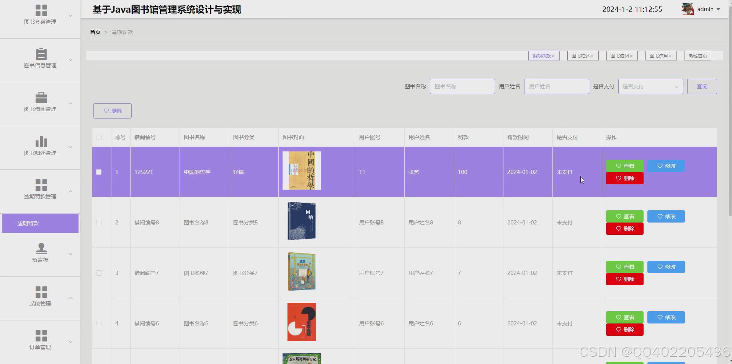
Task: Open the 系统首页 tab
Action: (x=697, y=55)
